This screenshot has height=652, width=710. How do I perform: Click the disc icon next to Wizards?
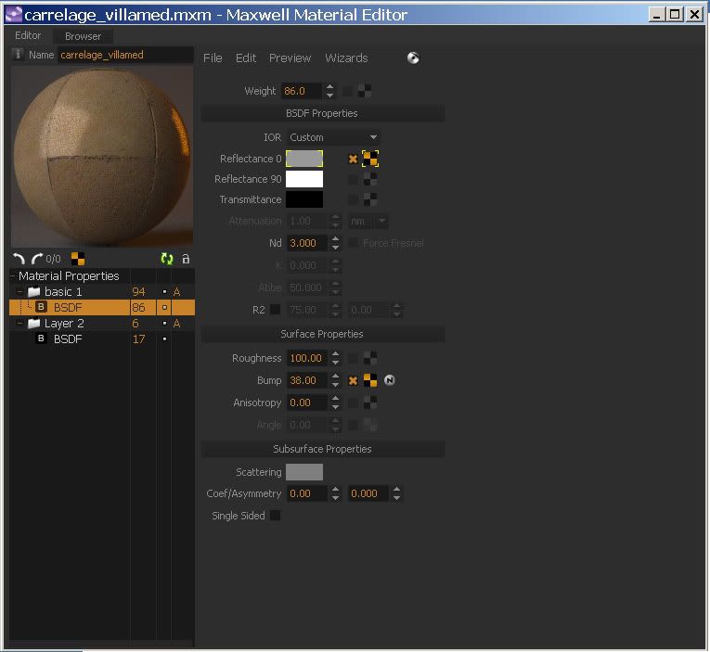tap(413, 58)
